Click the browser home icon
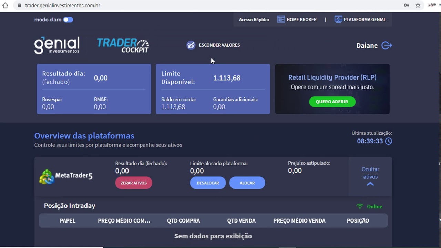441x248 pixels. click(x=5, y=6)
